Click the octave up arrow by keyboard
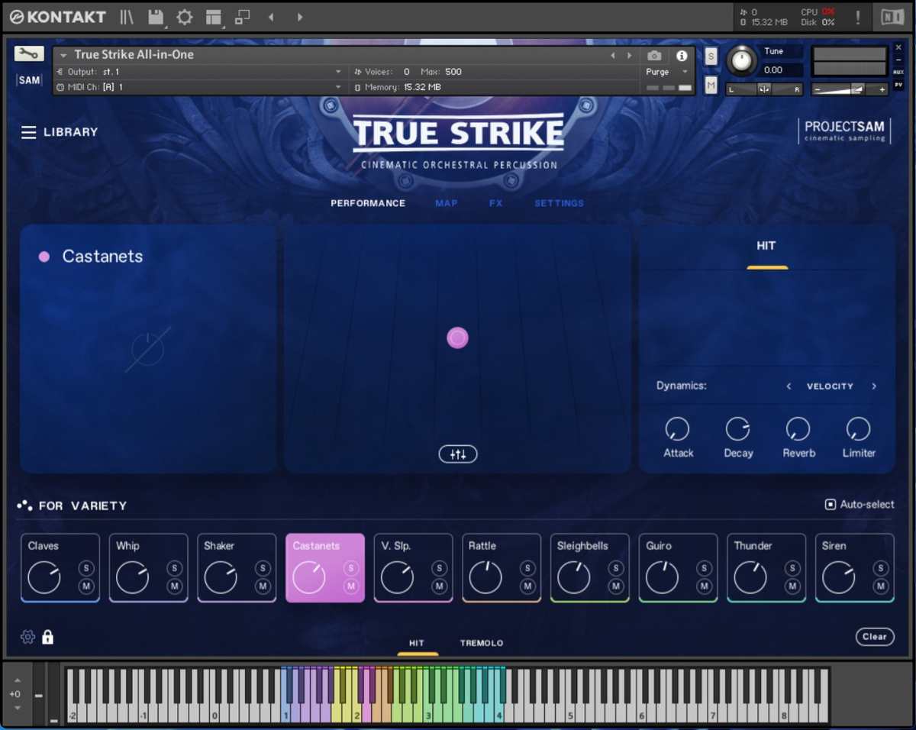 [x=17, y=680]
